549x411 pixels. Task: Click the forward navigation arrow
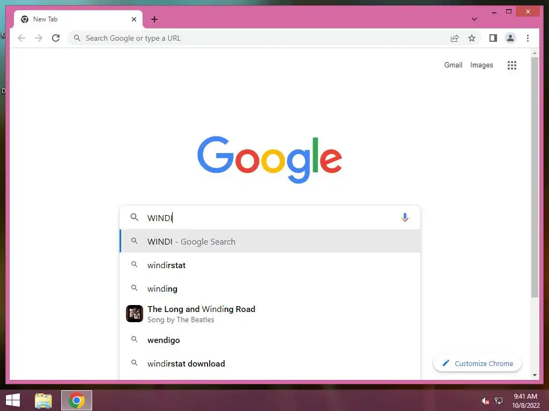coord(39,38)
